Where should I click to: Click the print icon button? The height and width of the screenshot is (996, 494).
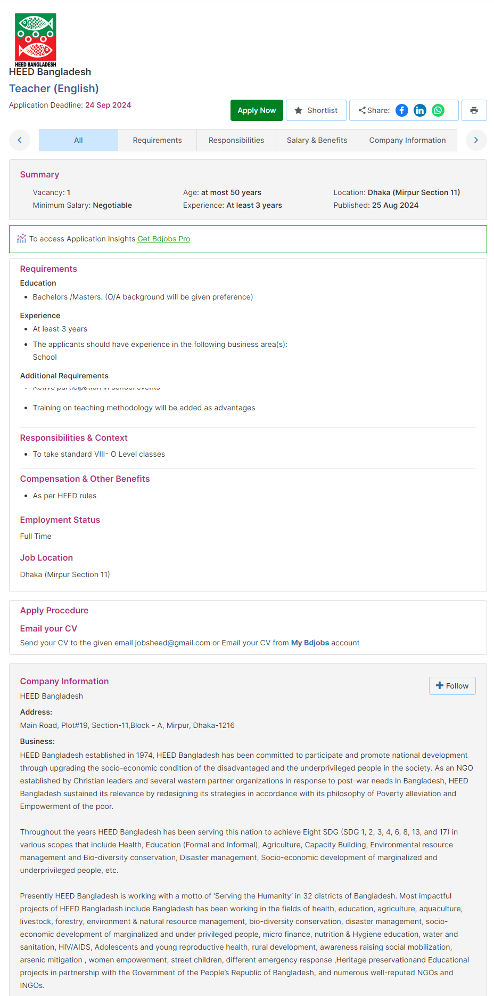[474, 110]
